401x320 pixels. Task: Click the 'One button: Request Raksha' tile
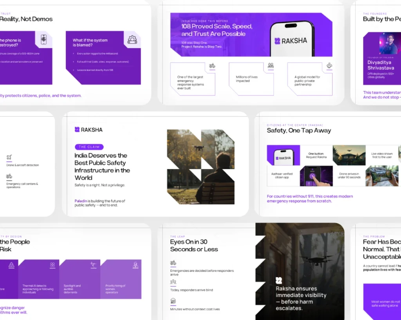point(316,155)
